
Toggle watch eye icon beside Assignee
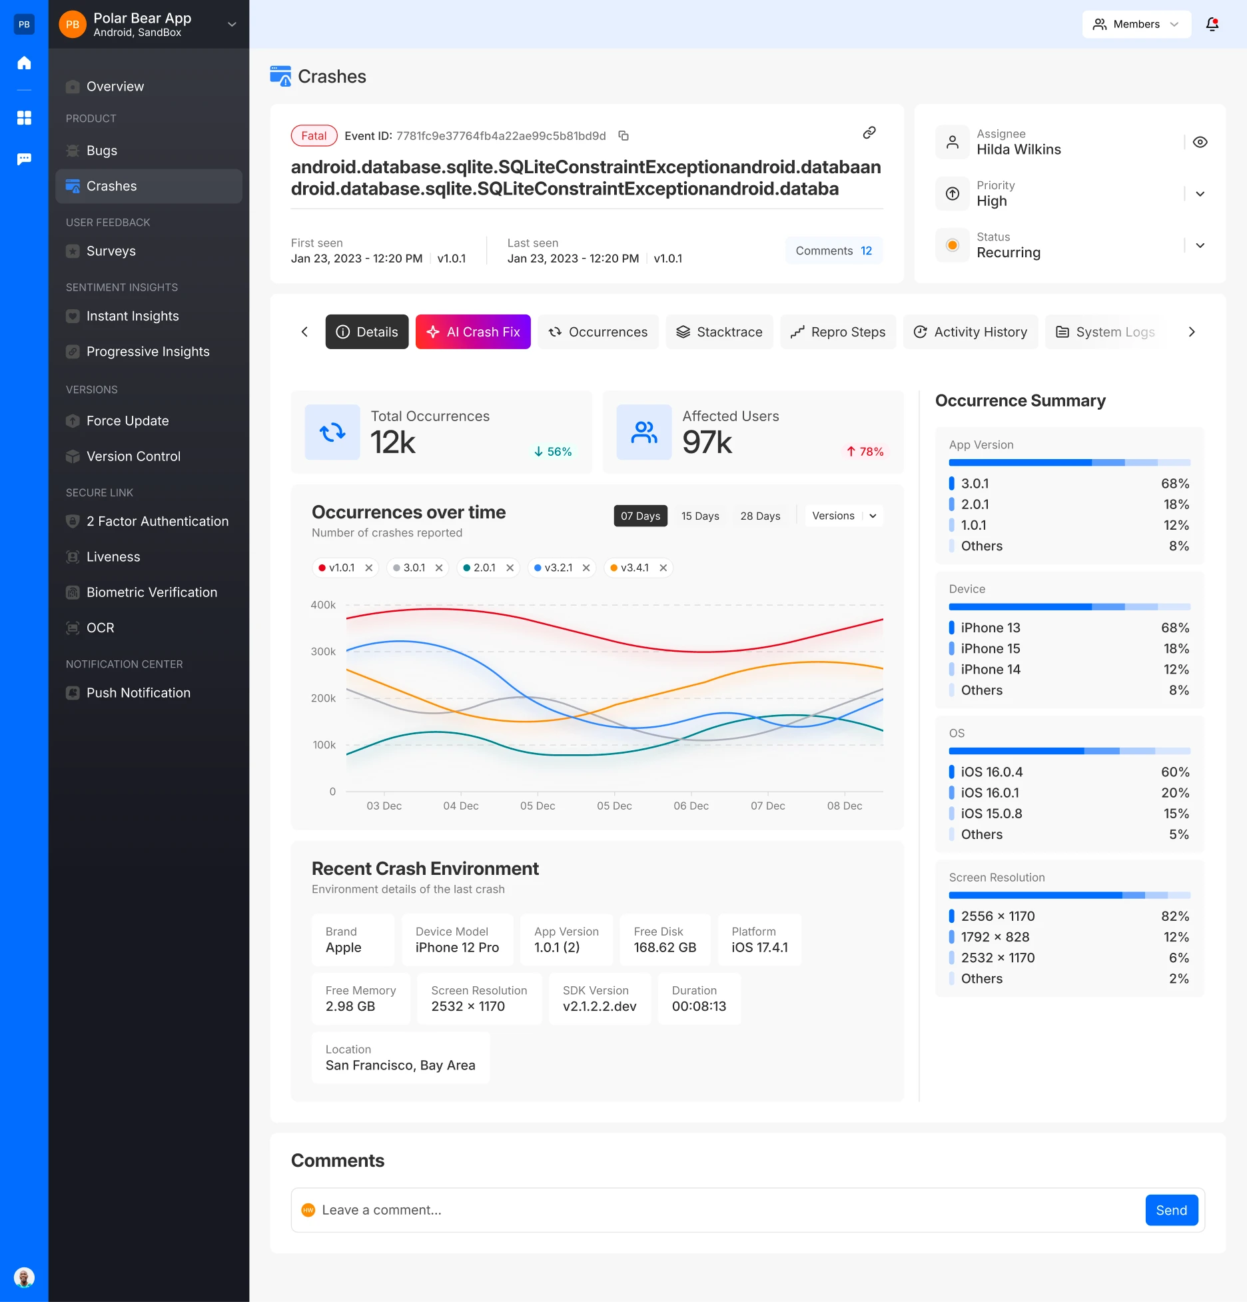1200,143
